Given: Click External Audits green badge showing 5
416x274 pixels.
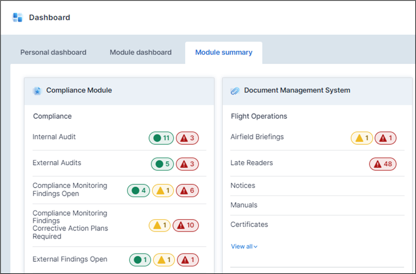Looking at the screenshot, I should tap(163, 164).
